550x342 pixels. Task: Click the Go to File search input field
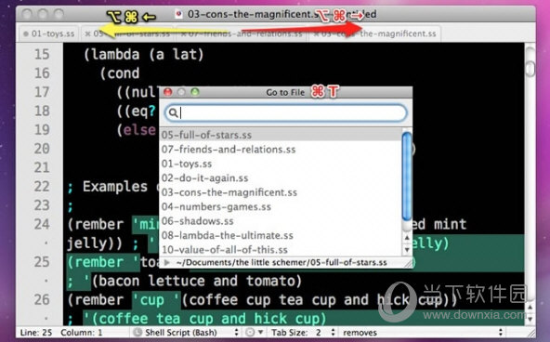click(286, 113)
